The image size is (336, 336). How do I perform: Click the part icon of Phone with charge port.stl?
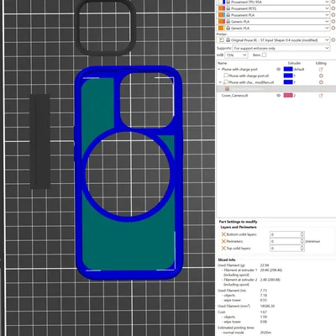[x=225, y=76]
